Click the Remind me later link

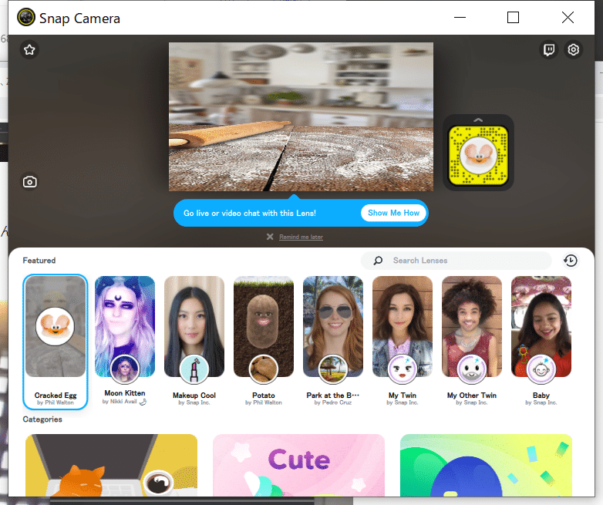click(301, 237)
